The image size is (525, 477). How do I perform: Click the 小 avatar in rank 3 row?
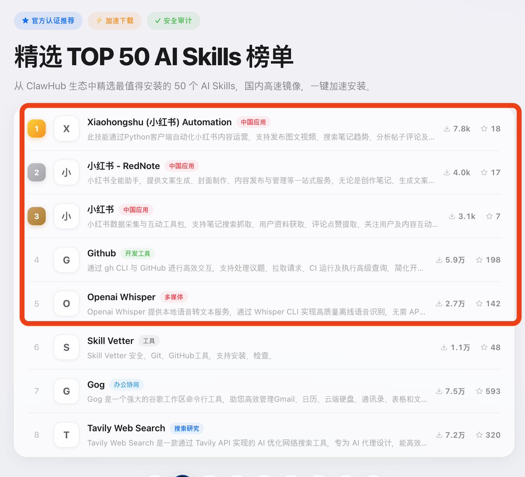click(x=66, y=216)
